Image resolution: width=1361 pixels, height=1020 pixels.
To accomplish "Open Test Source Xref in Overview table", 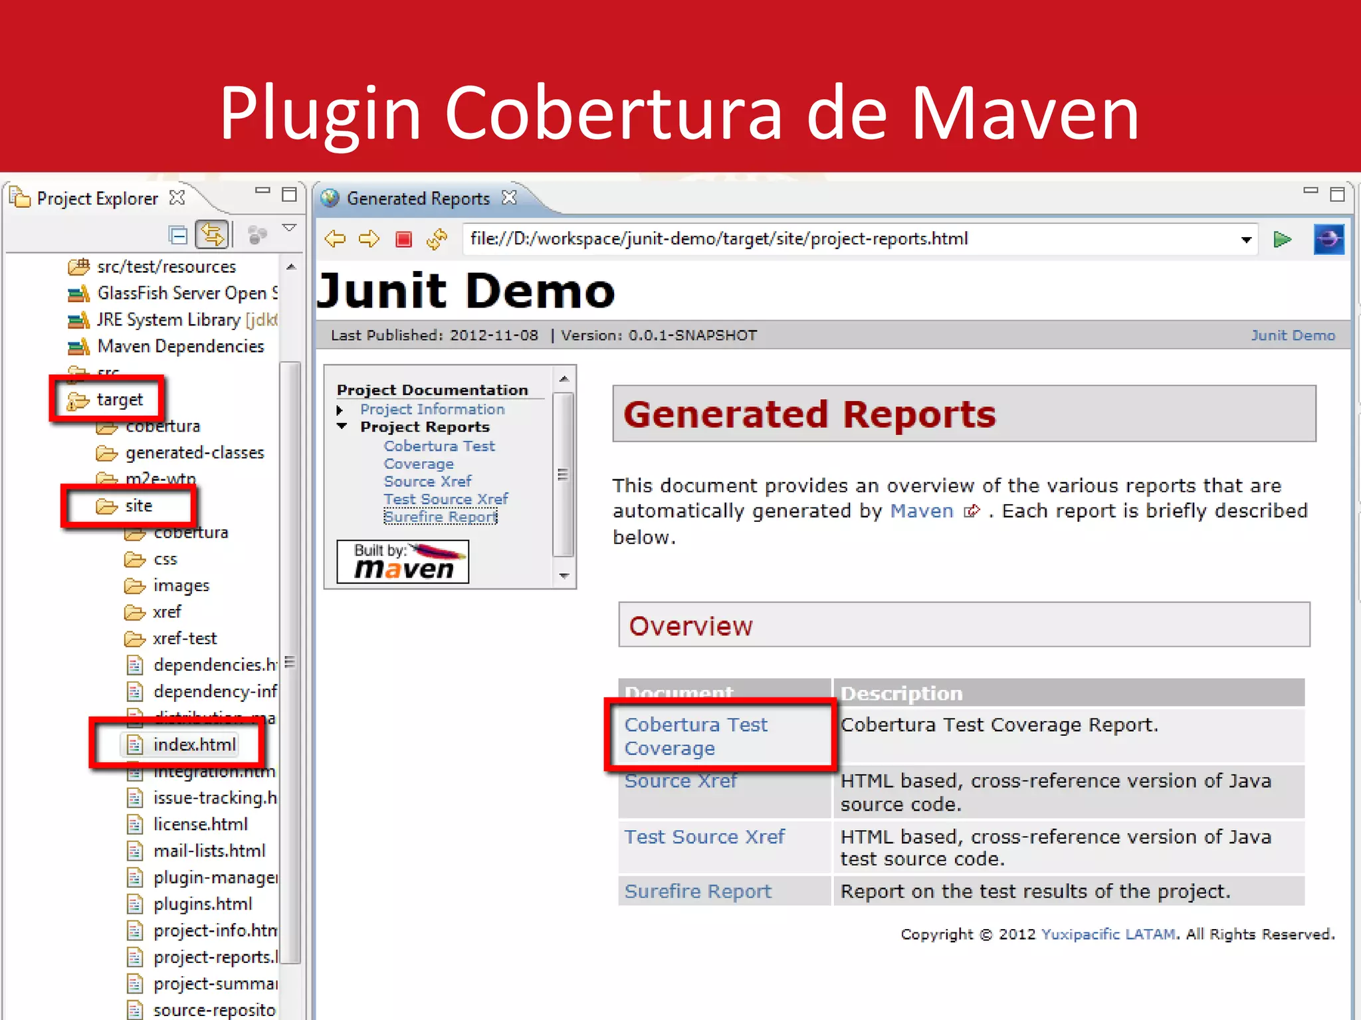I will pos(704,837).
